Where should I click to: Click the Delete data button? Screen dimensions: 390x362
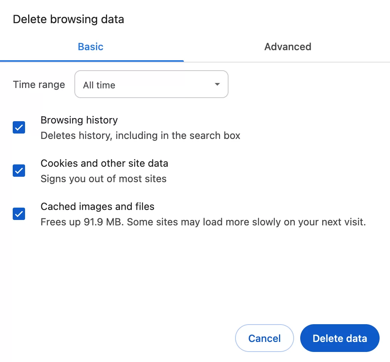[x=340, y=338]
